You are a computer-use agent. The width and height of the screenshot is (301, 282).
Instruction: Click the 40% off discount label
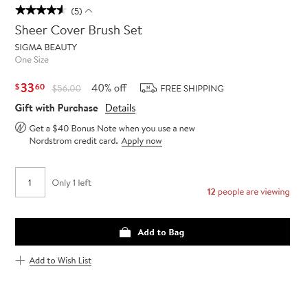[109, 88]
